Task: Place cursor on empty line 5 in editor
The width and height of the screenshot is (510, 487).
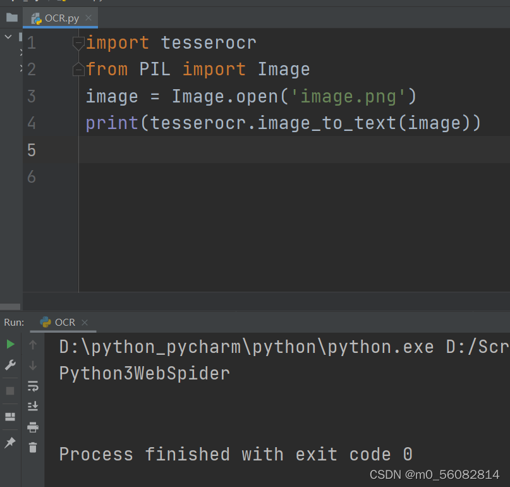Action: (293, 149)
